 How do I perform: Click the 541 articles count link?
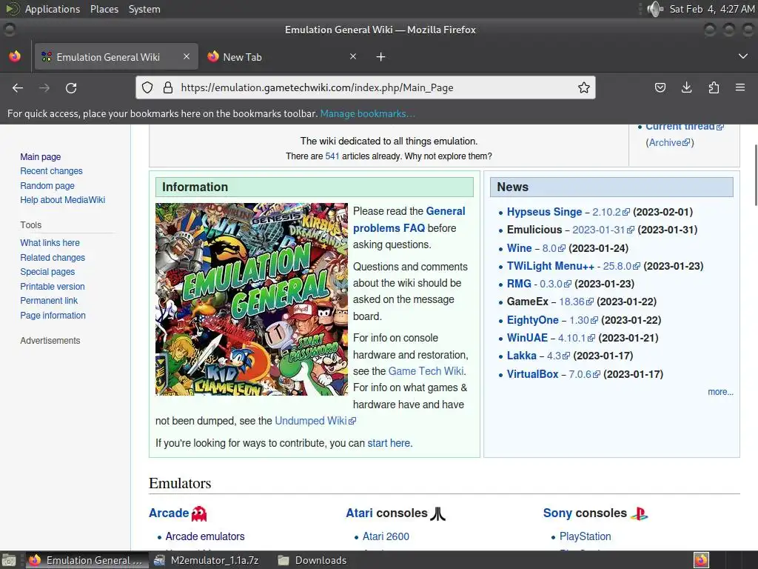[x=332, y=156]
